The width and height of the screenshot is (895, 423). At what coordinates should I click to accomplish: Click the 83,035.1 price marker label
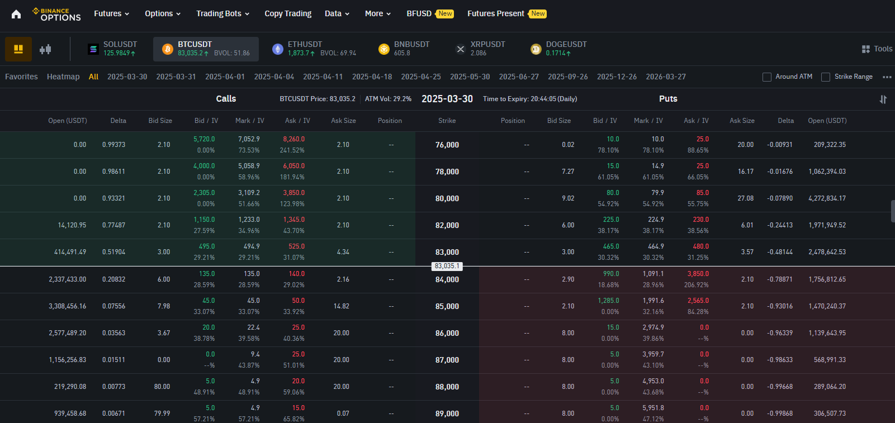[447, 266]
